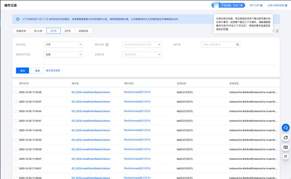The width and height of the screenshot is (291, 179).
Task: Tick the checkbox for the 17:33:49 event
Action: point(16,130)
